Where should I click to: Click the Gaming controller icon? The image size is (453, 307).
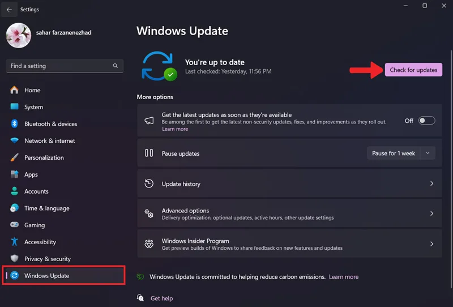click(14, 225)
